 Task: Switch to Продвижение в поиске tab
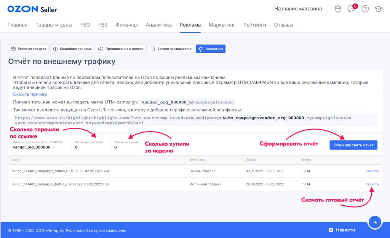pyautogui.click(x=121, y=49)
